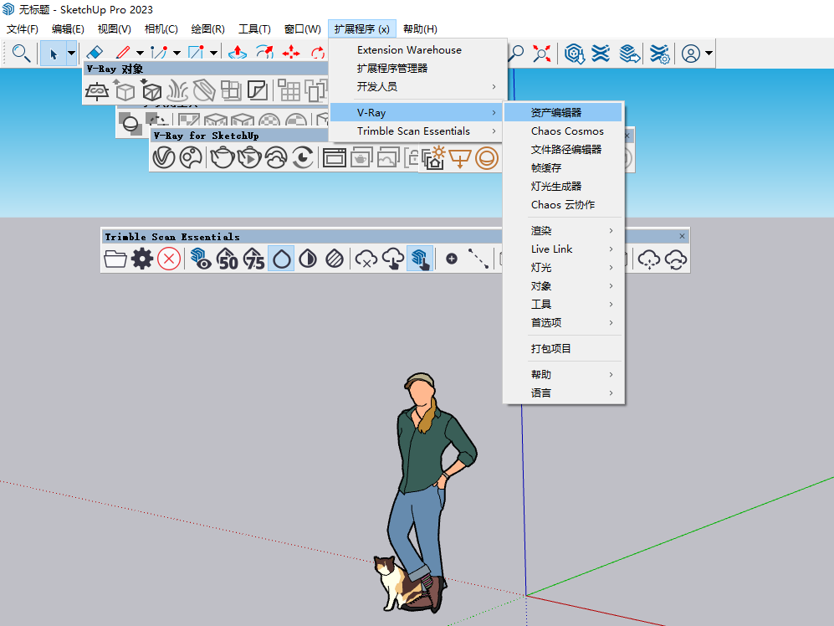This screenshot has height=626, width=834.
Task: Toggle scan visibility eye icon
Action: pyautogui.click(x=201, y=259)
